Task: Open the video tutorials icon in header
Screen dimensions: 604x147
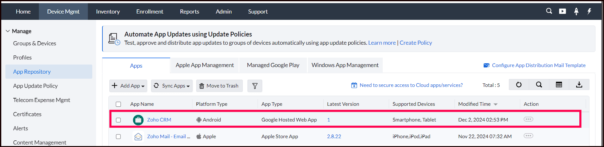Action: [562, 11]
